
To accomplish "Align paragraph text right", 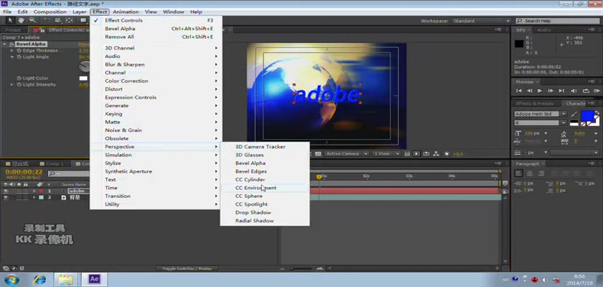I will point(541,173).
